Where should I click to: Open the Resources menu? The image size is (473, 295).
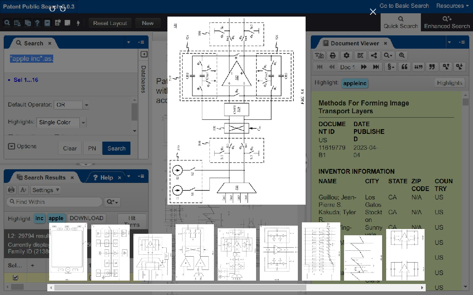[x=452, y=6]
